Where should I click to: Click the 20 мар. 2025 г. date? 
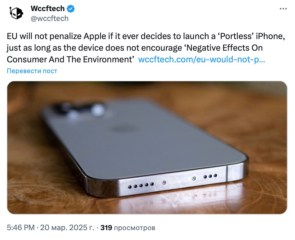click(67, 227)
